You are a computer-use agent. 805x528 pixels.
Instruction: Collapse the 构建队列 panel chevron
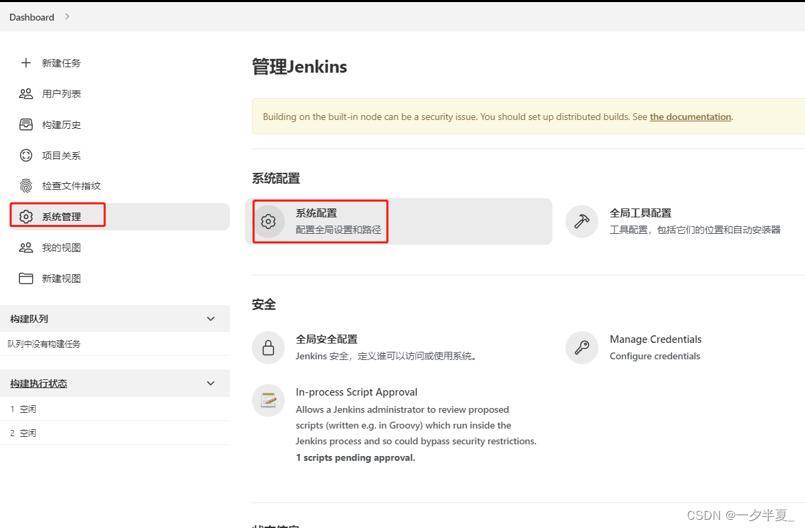[211, 319]
